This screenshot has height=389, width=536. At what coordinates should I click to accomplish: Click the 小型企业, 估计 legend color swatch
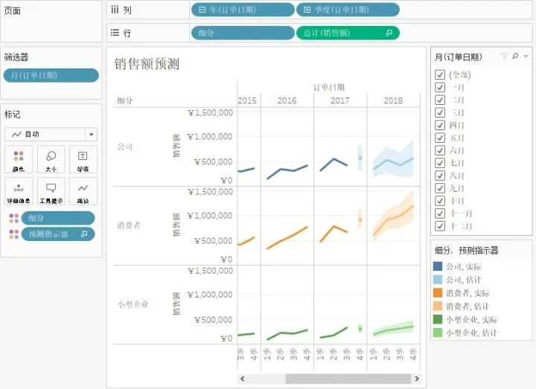point(438,332)
